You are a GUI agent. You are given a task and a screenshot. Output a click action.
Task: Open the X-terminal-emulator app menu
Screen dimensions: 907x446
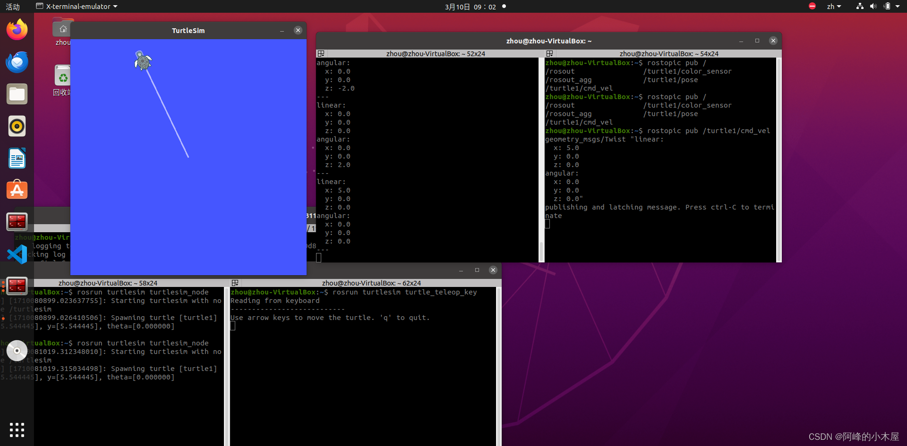(77, 6)
